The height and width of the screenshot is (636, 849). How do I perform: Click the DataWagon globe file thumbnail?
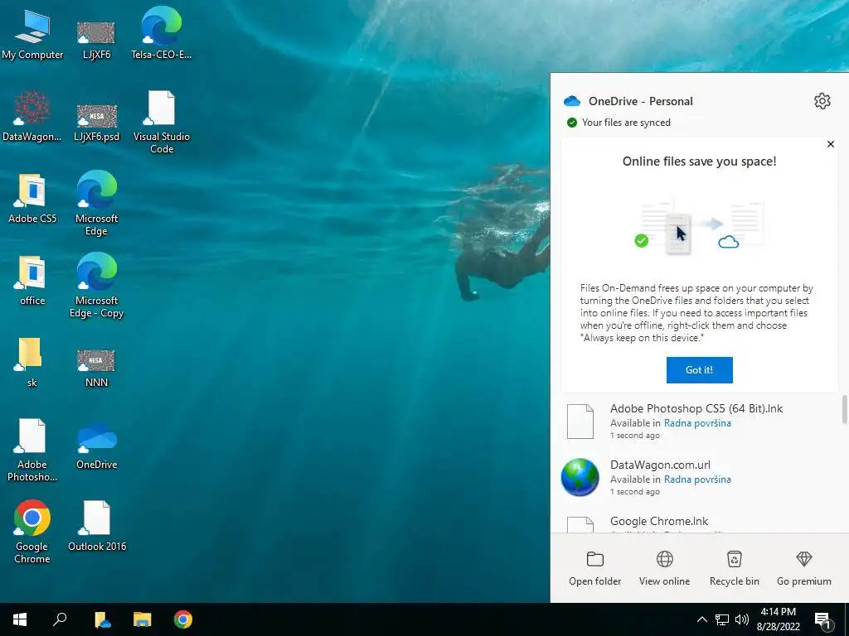(580, 478)
